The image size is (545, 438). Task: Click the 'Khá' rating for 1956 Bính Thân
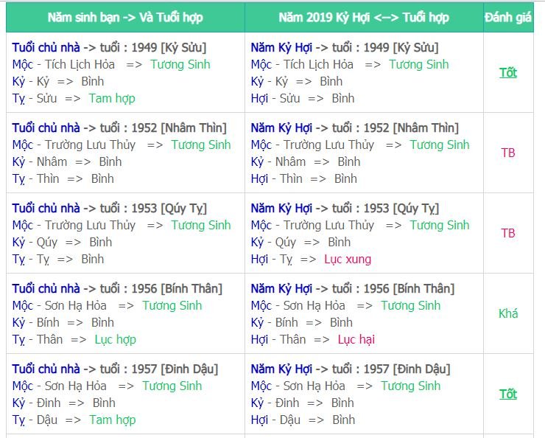(508, 314)
